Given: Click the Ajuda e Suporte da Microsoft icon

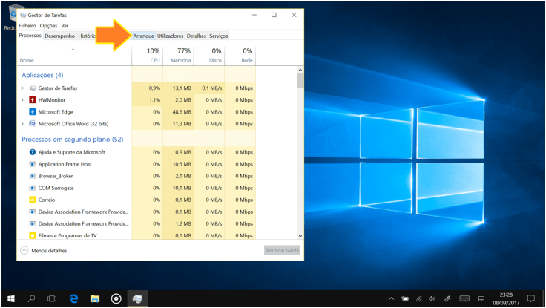Looking at the screenshot, I should tap(33, 152).
